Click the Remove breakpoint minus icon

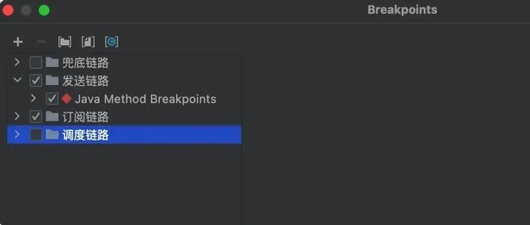point(41,42)
